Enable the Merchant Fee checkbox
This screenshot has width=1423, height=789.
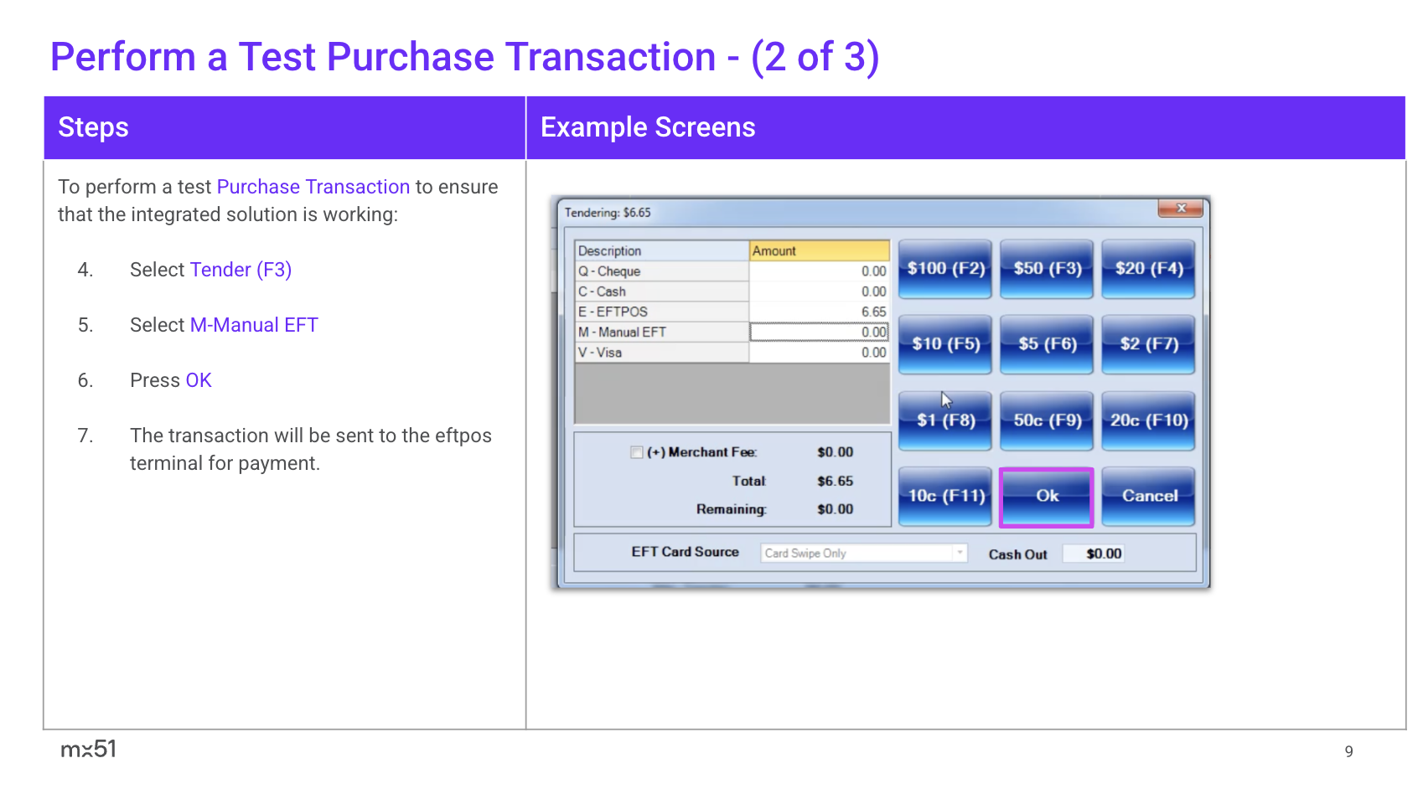tap(637, 452)
